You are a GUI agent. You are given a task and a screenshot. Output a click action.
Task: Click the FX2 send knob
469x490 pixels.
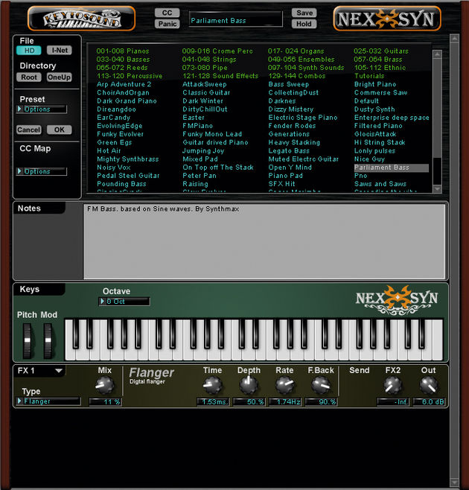coord(392,385)
